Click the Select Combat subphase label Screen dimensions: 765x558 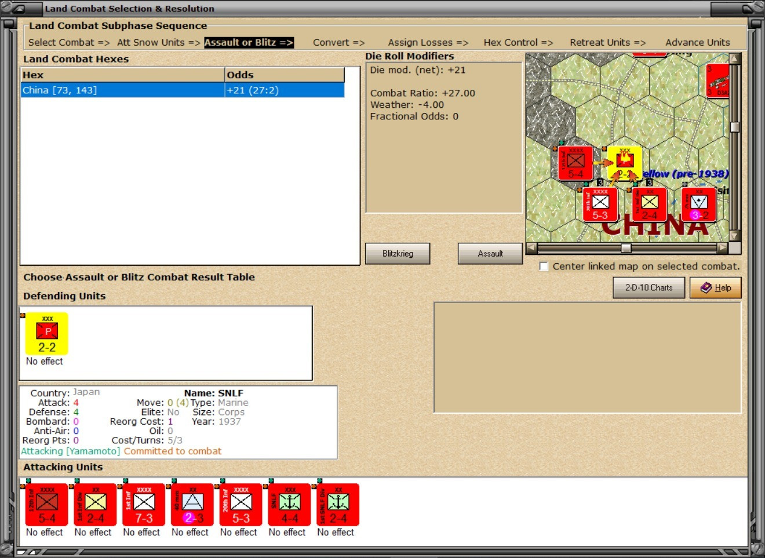point(69,42)
